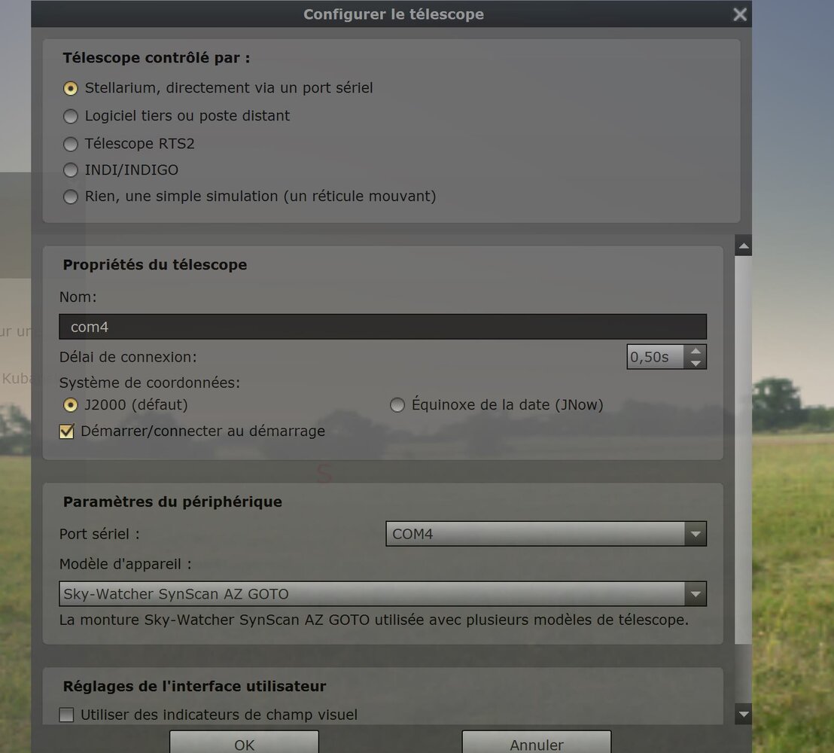Click the Propriétés du télescope heading
This screenshot has width=834, height=753.
coord(155,265)
